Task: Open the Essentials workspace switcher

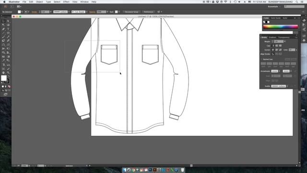Action: [x=274, y=6]
